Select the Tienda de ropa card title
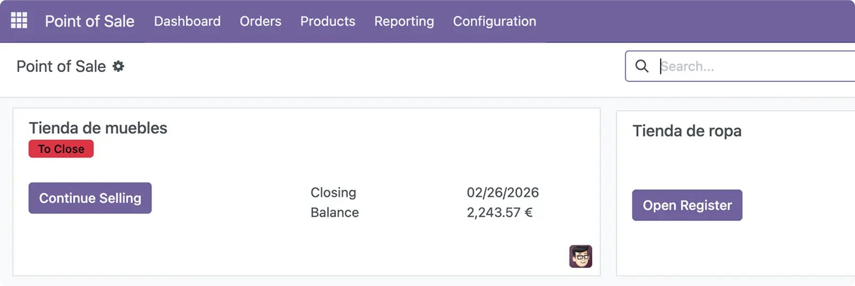The height and width of the screenshot is (286, 855). (687, 131)
